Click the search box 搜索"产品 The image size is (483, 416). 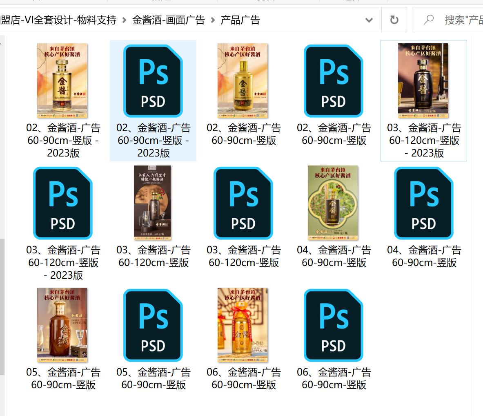pyautogui.click(x=447, y=20)
